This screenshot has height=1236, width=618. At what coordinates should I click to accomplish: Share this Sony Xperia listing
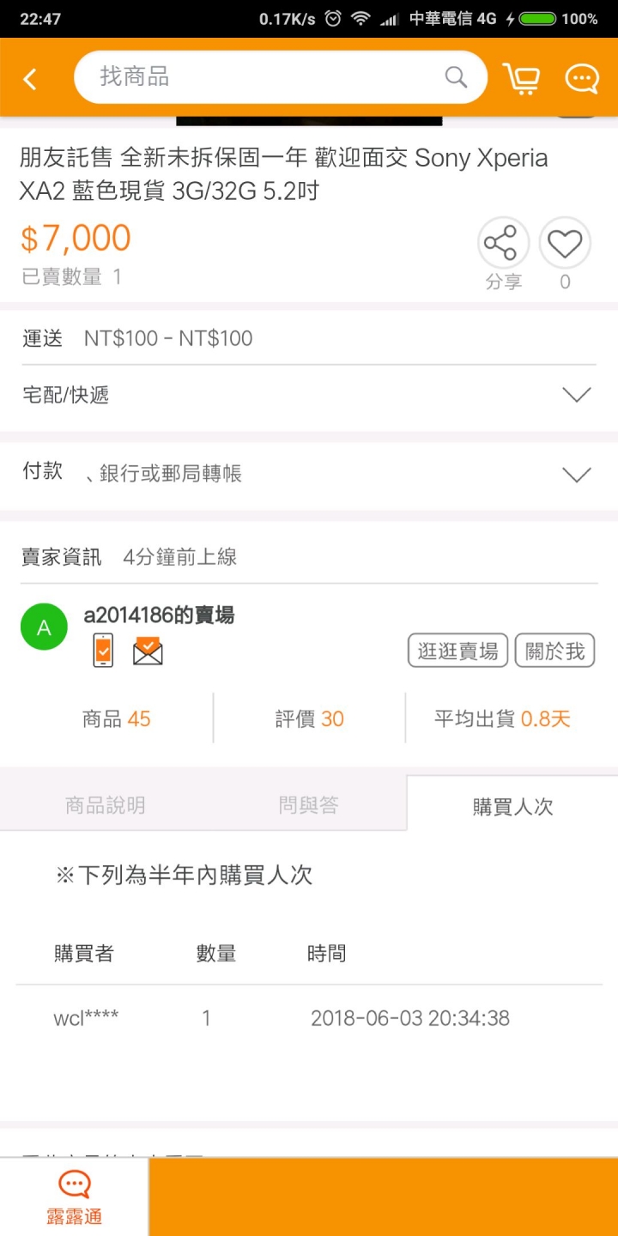click(503, 243)
